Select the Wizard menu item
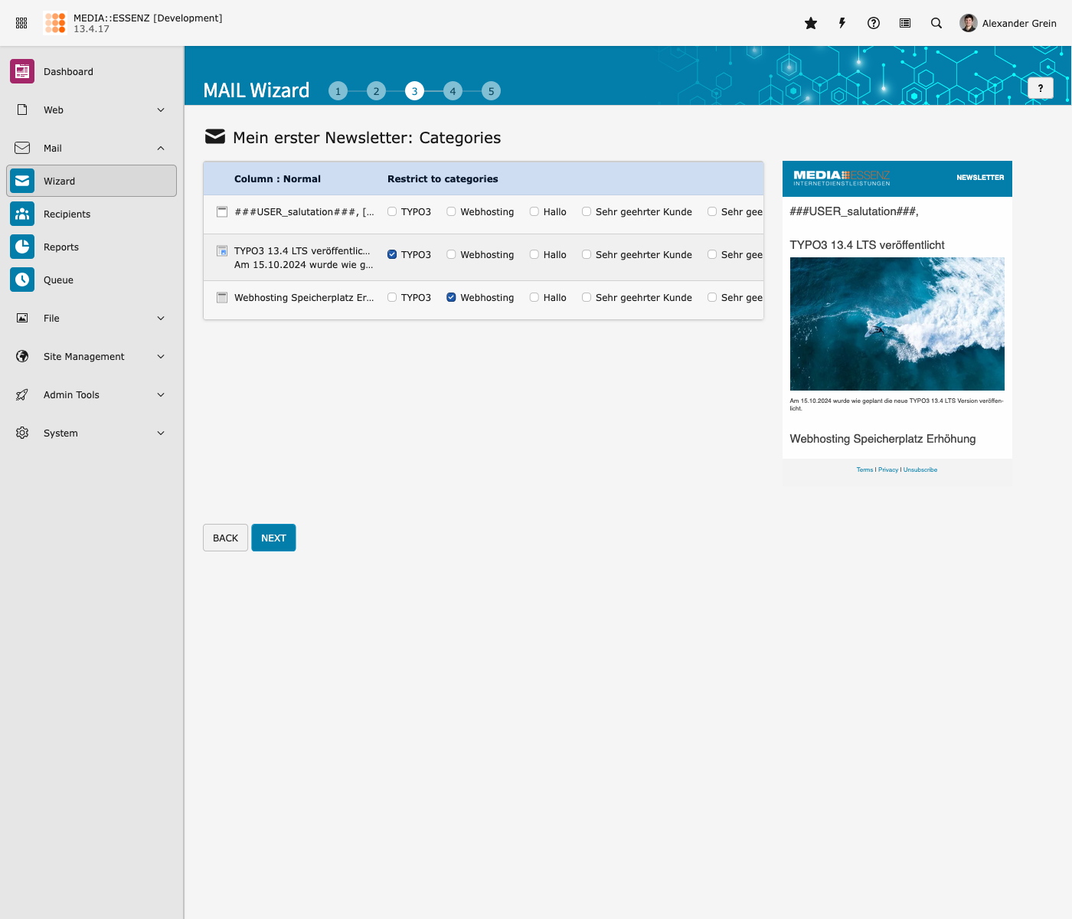 click(x=59, y=181)
